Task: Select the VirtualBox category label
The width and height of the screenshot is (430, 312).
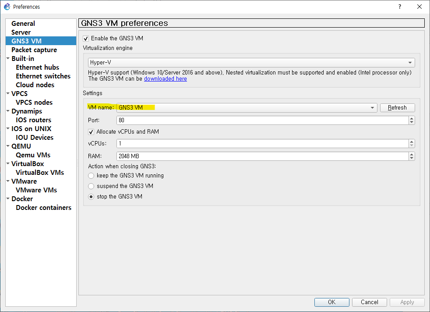Action: (x=28, y=164)
